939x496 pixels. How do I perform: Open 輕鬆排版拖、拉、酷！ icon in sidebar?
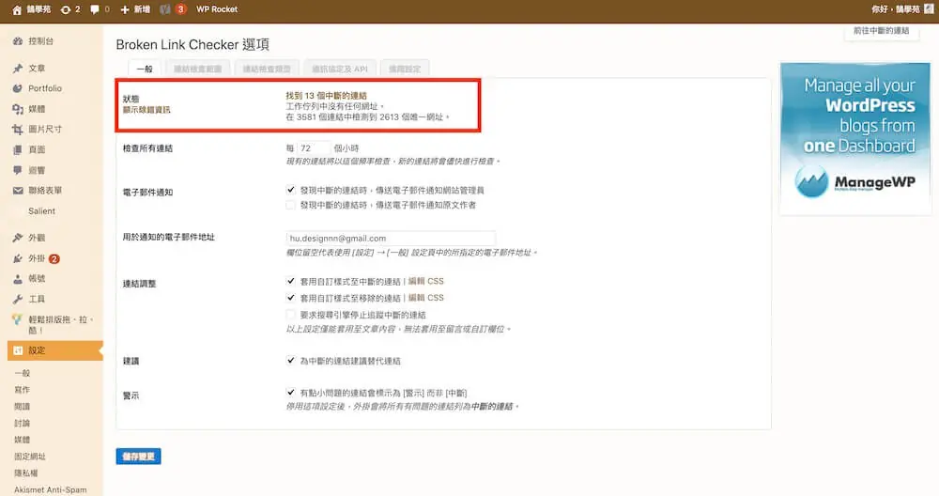click(x=17, y=319)
